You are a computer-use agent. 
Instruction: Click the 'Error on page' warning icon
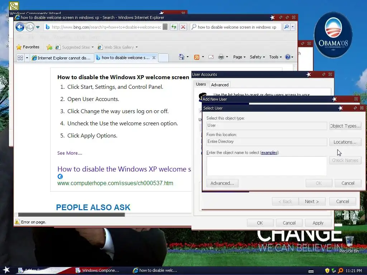click(x=17, y=222)
